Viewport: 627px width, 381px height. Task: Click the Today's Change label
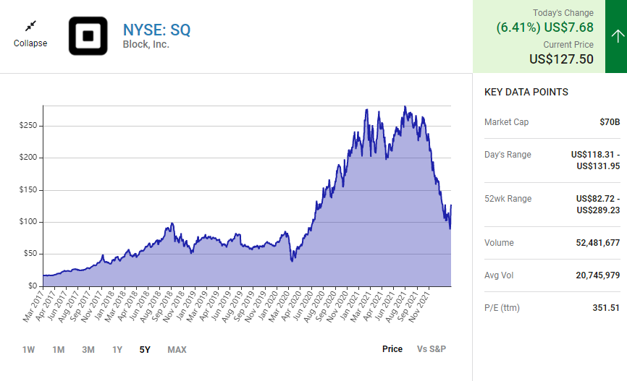click(x=563, y=13)
